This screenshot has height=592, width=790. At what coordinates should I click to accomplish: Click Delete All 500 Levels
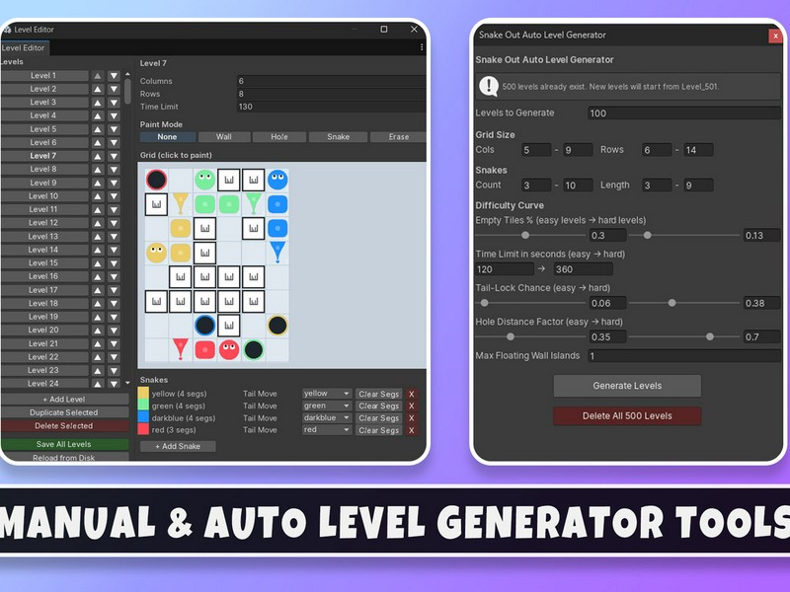(x=627, y=416)
